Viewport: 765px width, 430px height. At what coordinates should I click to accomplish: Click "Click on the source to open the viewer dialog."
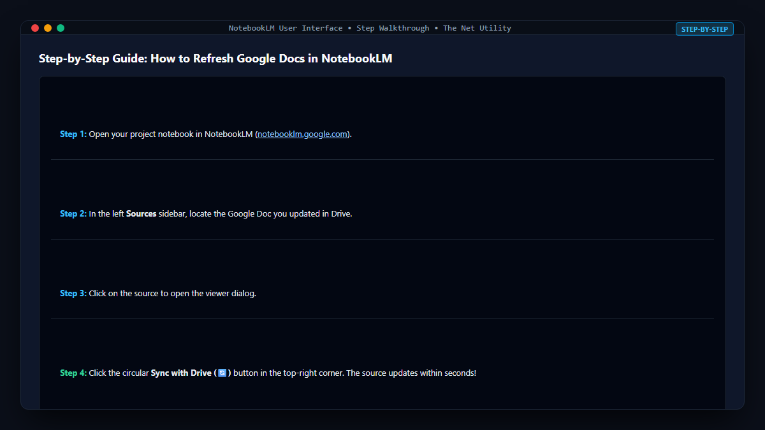(173, 294)
